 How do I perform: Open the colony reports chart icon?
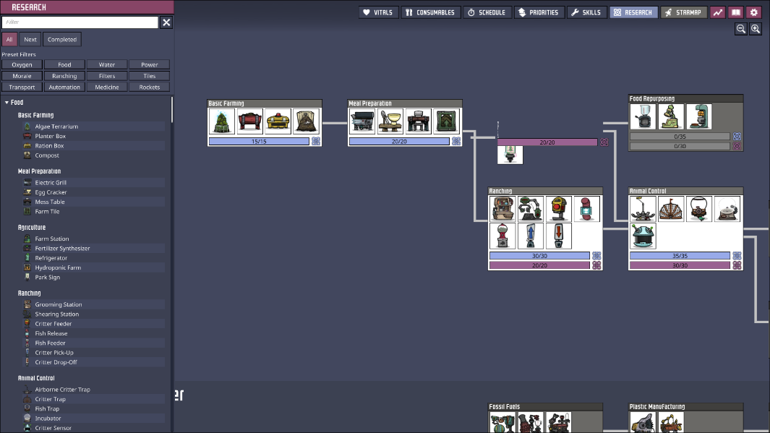[x=718, y=12]
